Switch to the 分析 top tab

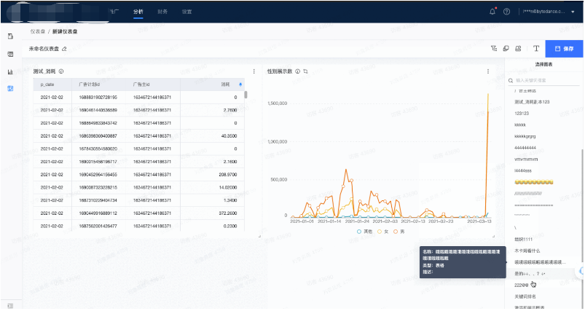tap(138, 12)
